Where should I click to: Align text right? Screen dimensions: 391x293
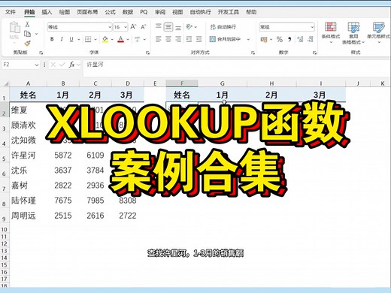click(178, 39)
